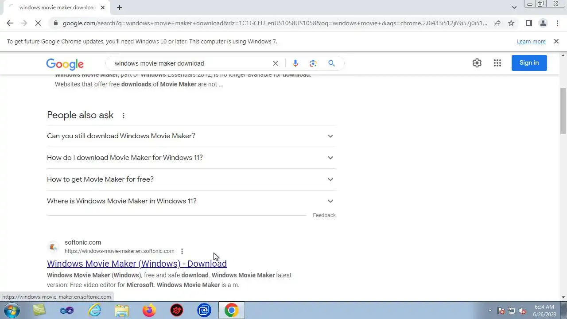Open the Chrome profile avatar
This screenshot has height=319, width=567.
pyautogui.click(x=543, y=23)
